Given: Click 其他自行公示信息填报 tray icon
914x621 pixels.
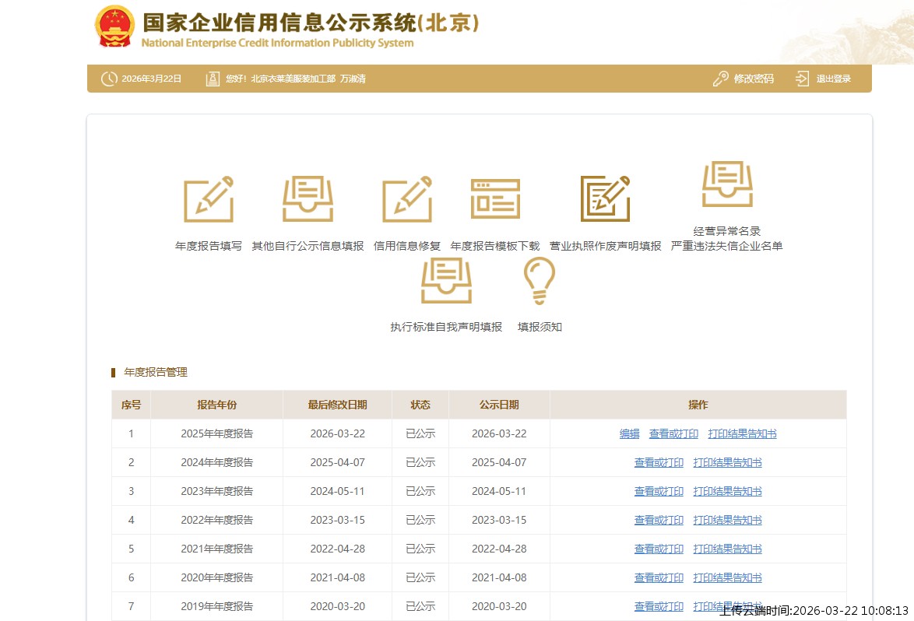Looking at the screenshot, I should [308, 199].
